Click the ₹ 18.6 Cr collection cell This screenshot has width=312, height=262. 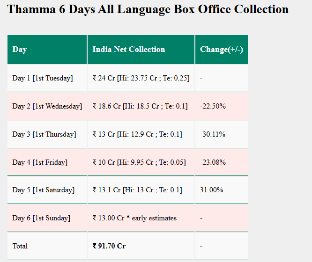coord(140,106)
